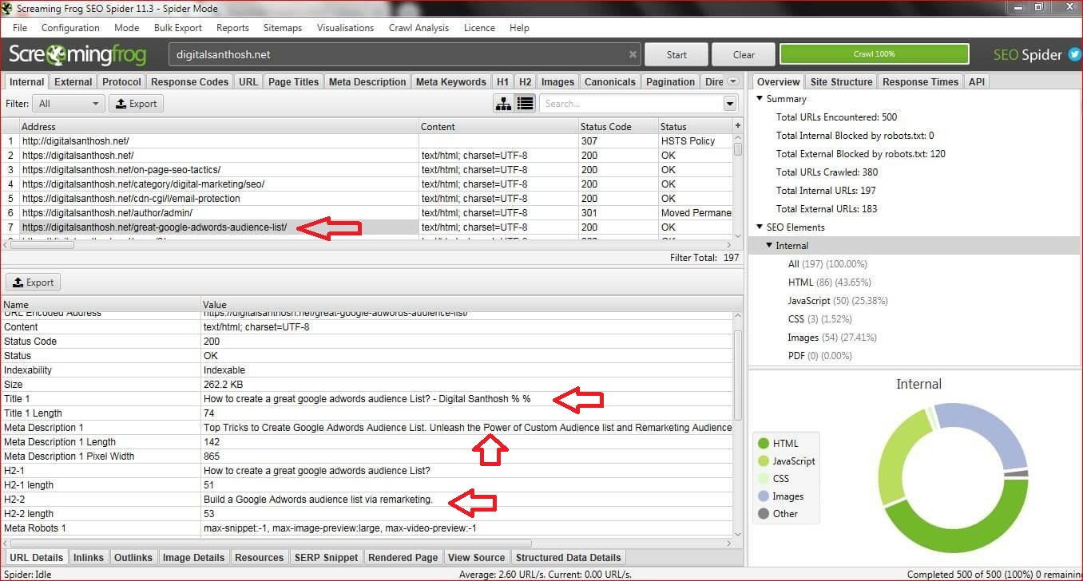This screenshot has height=581, width=1083.
Task: Open the search options dropdown arrow
Action: coord(730,104)
